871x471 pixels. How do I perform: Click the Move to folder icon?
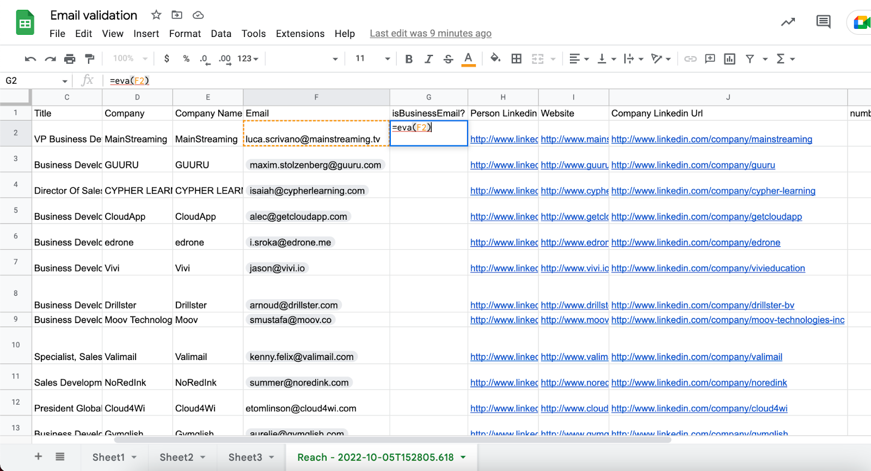pos(177,15)
